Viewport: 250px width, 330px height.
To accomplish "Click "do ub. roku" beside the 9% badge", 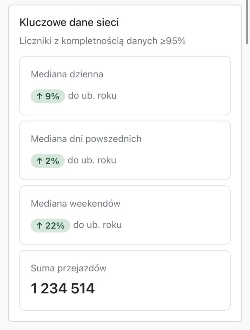I will point(92,96).
